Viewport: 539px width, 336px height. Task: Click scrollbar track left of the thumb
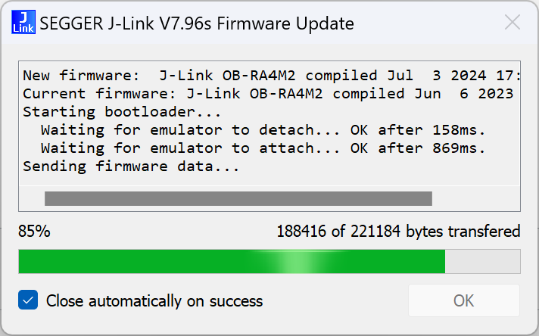32,198
